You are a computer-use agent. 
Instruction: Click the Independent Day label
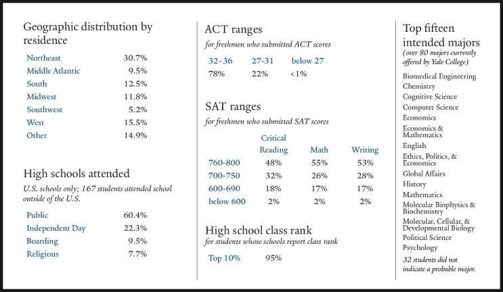[x=56, y=228]
